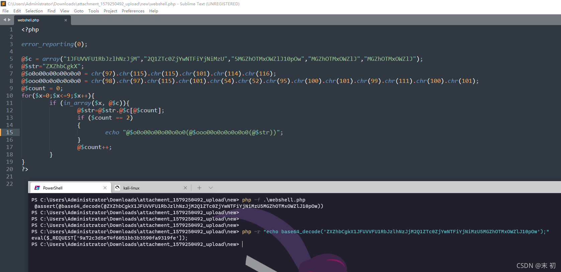Open the File menu
The image size is (561, 272).
click(x=5, y=11)
